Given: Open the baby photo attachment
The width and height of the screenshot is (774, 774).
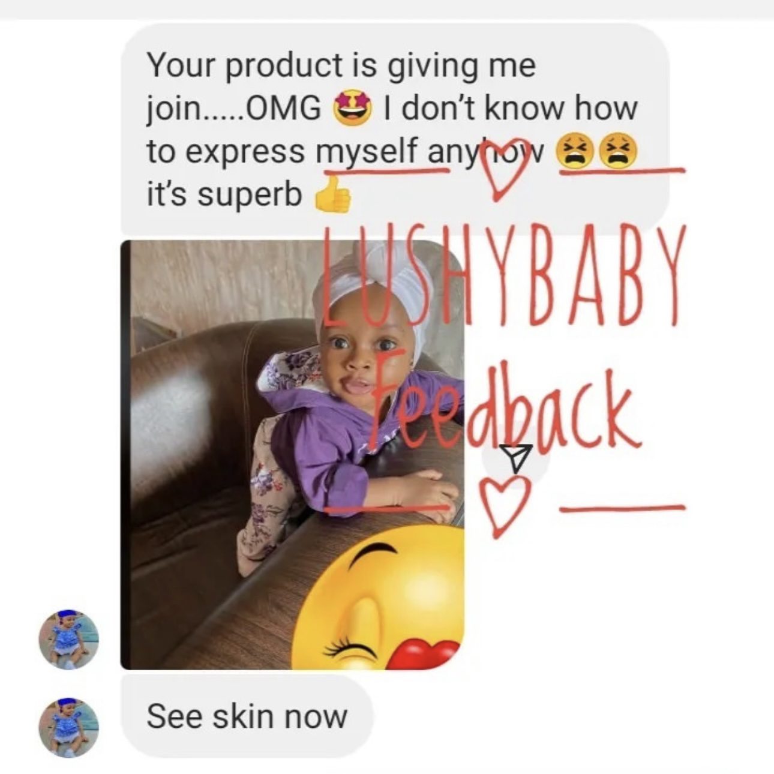Looking at the screenshot, I should tap(293, 454).
